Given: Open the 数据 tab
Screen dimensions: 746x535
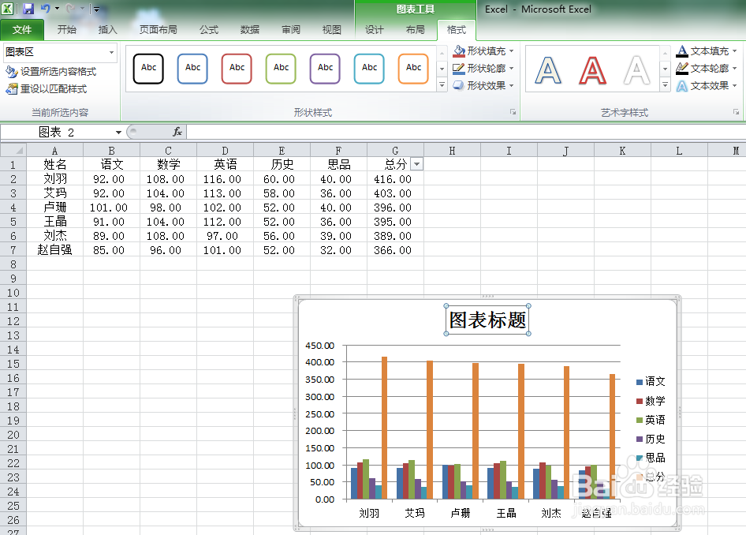Looking at the screenshot, I should [x=250, y=30].
